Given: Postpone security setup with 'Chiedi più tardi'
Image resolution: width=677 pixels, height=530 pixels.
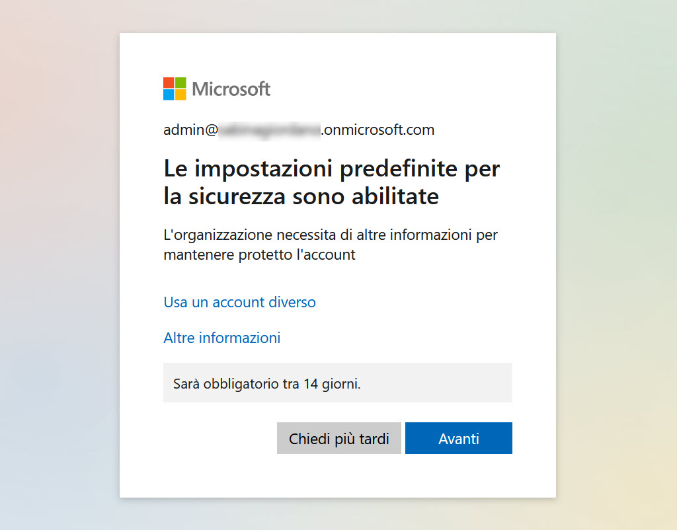Looking at the screenshot, I should [x=339, y=438].
